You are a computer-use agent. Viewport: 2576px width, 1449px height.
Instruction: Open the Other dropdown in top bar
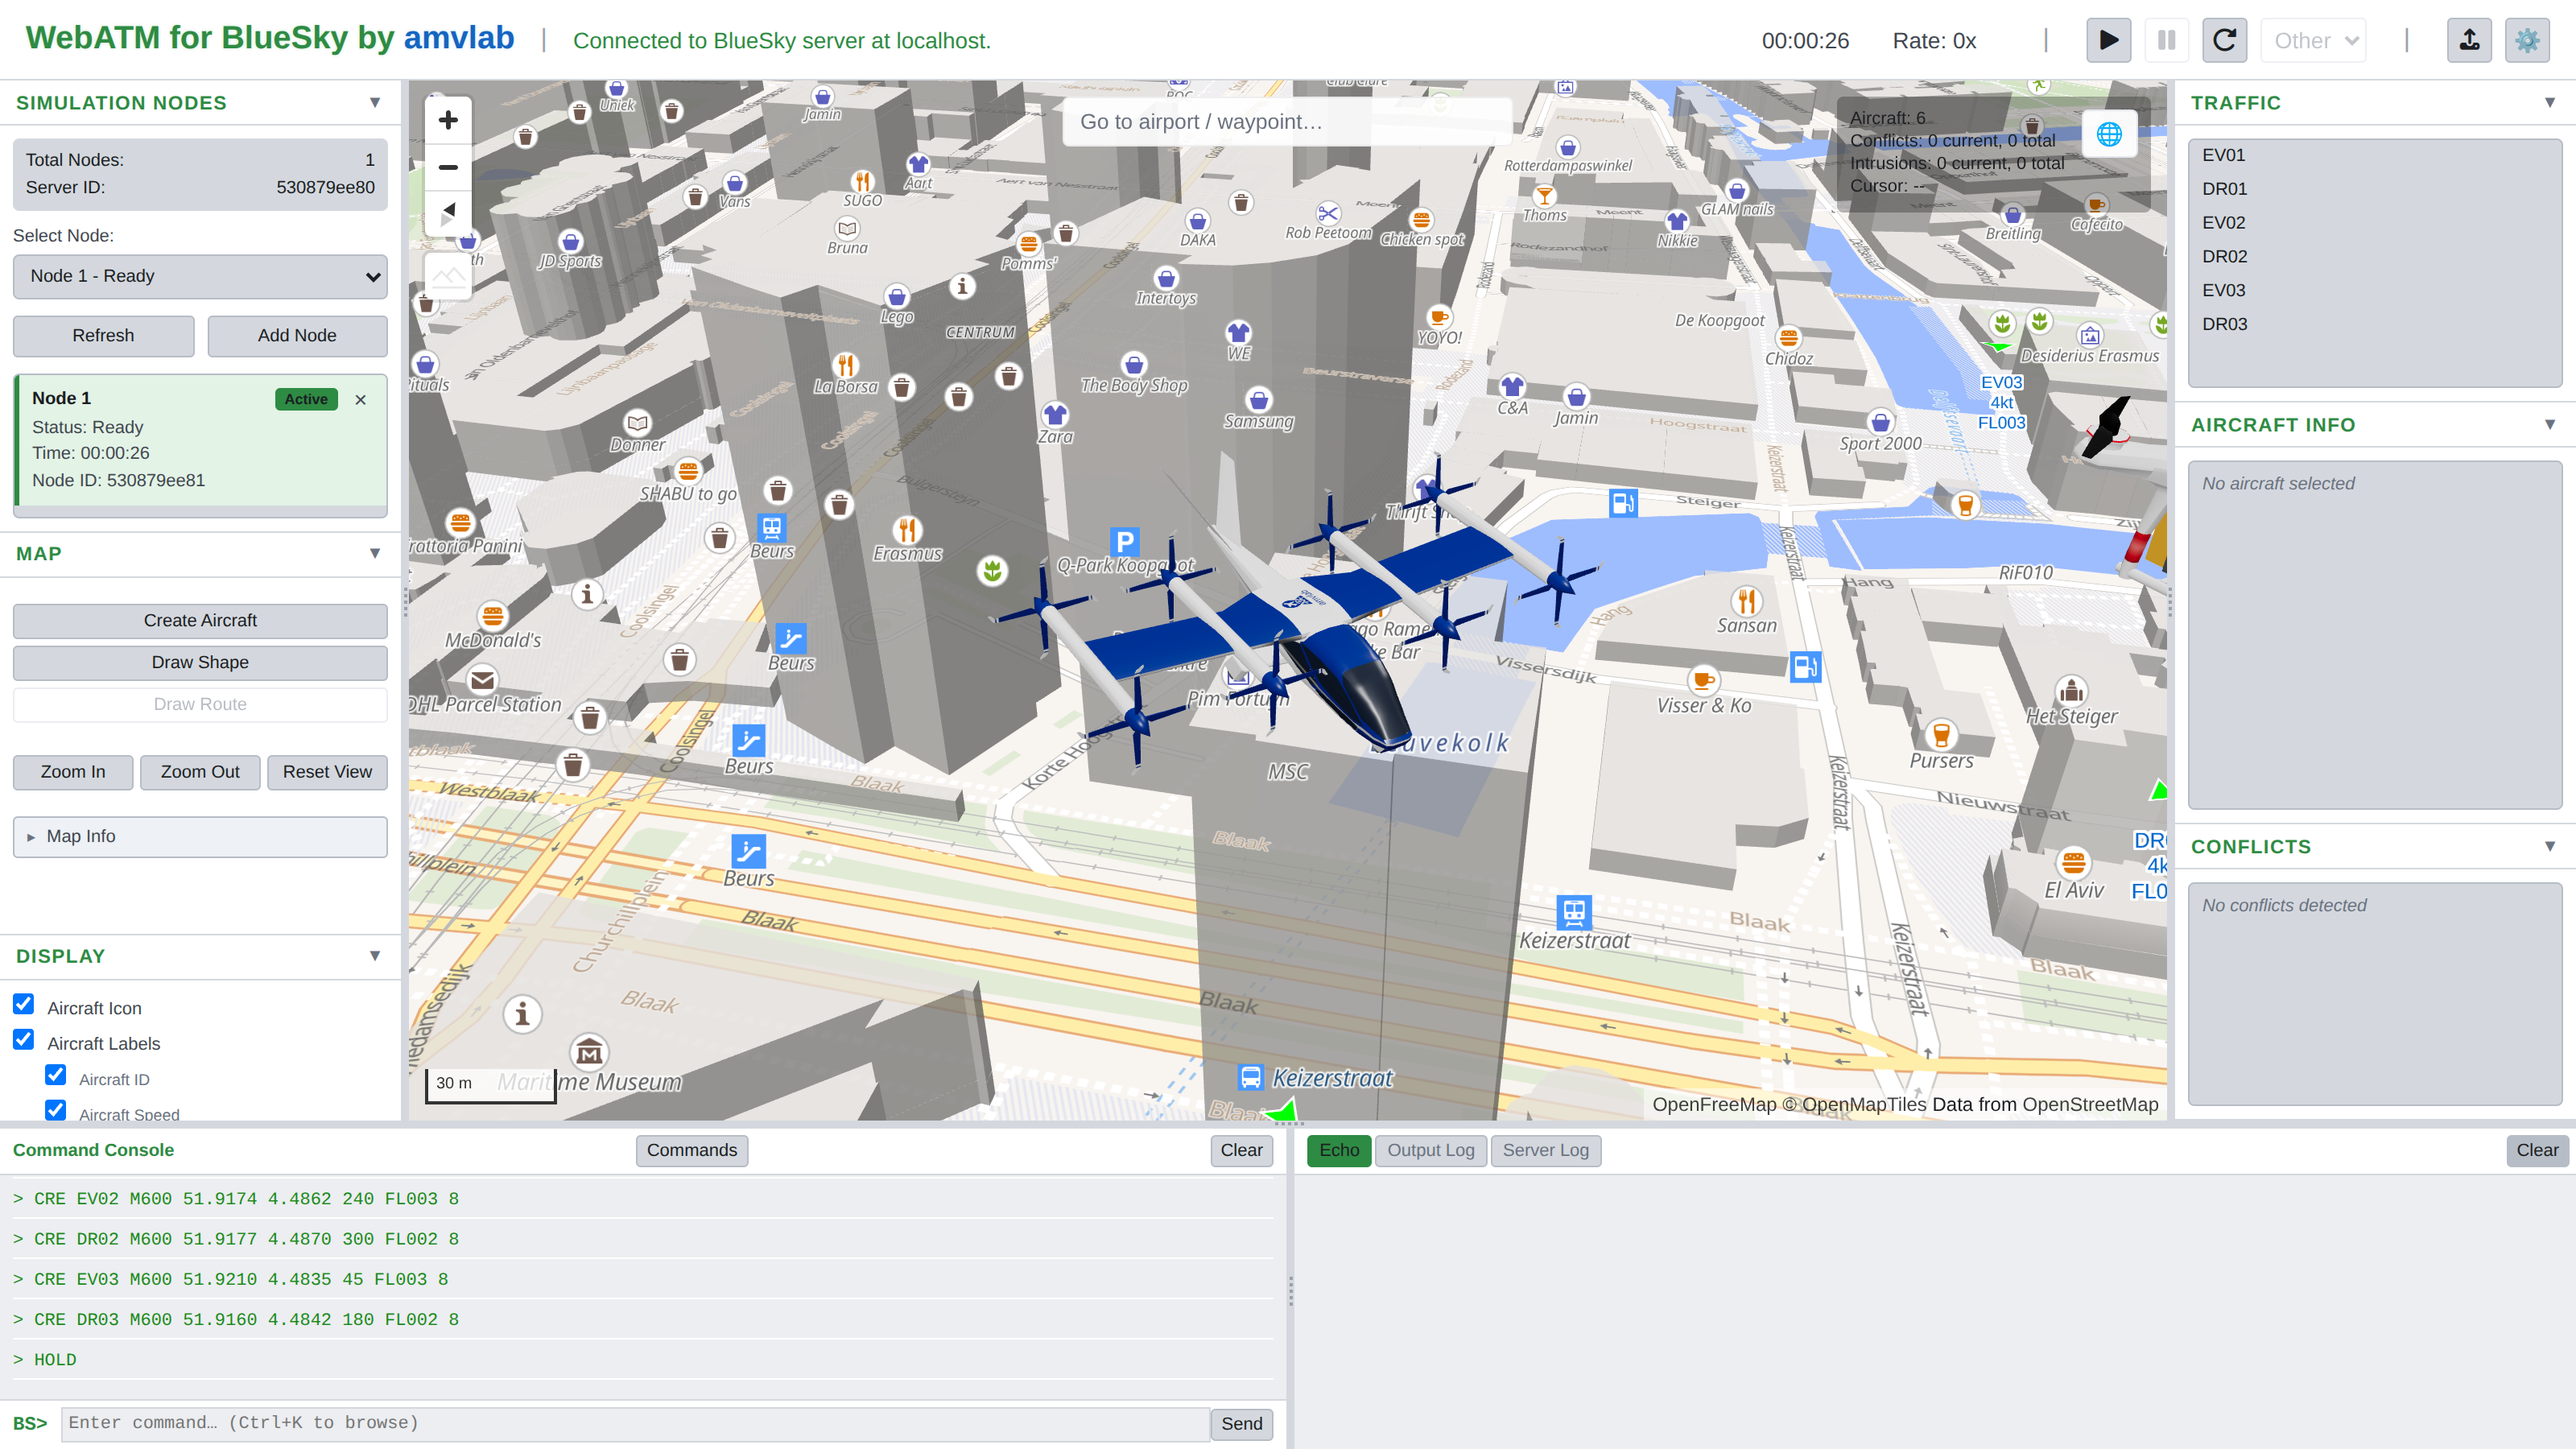tap(2314, 40)
